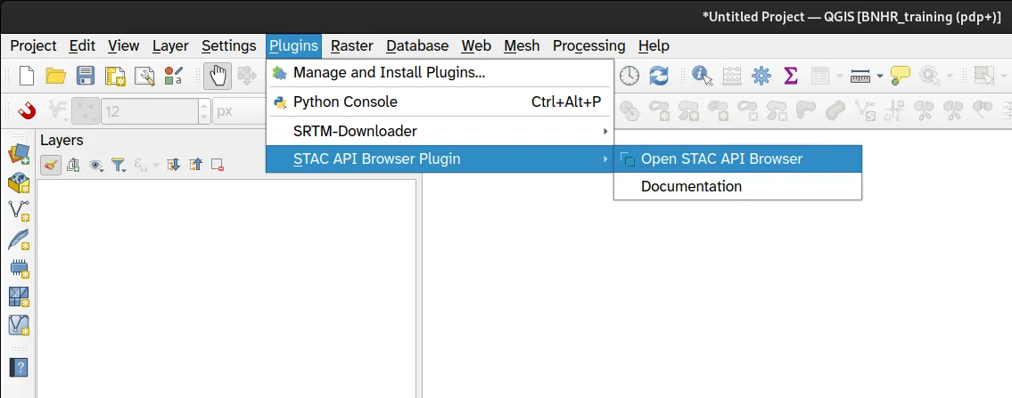Click the purple Statistical Summary sigma icon
This screenshot has width=1012, height=398.
(790, 76)
